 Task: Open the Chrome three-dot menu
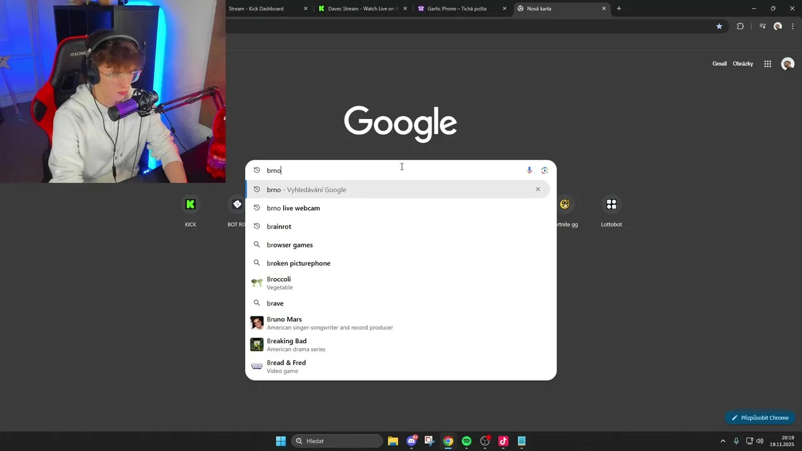(x=793, y=26)
